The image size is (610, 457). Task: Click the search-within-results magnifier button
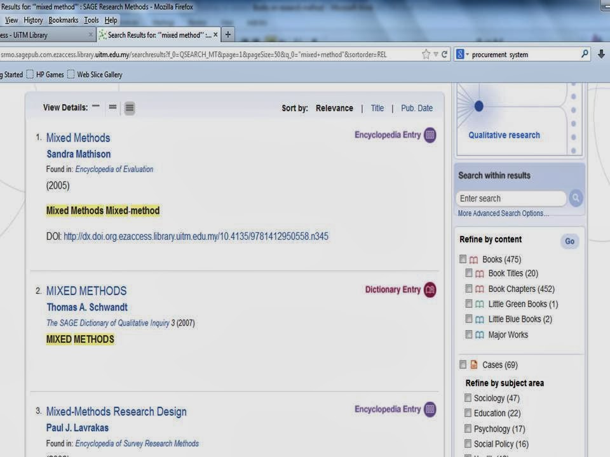click(x=576, y=198)
